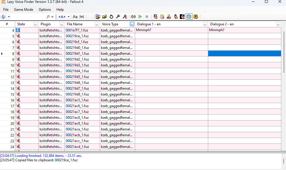Click 'Mmmph?' in Dialogue 1 column
Image resolution: width=286 pixels, height=170 pixels.
(144, 30)
